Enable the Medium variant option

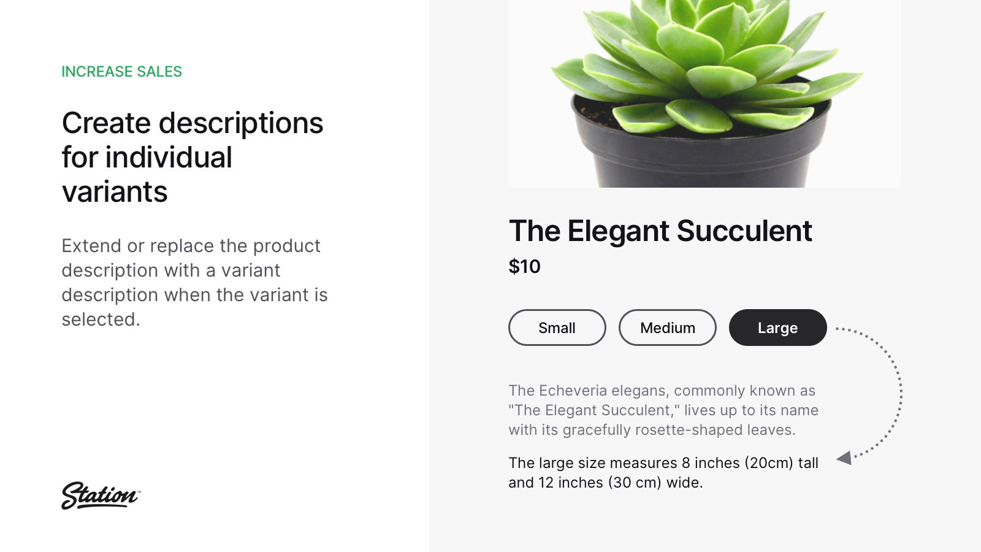pos(667,328)
